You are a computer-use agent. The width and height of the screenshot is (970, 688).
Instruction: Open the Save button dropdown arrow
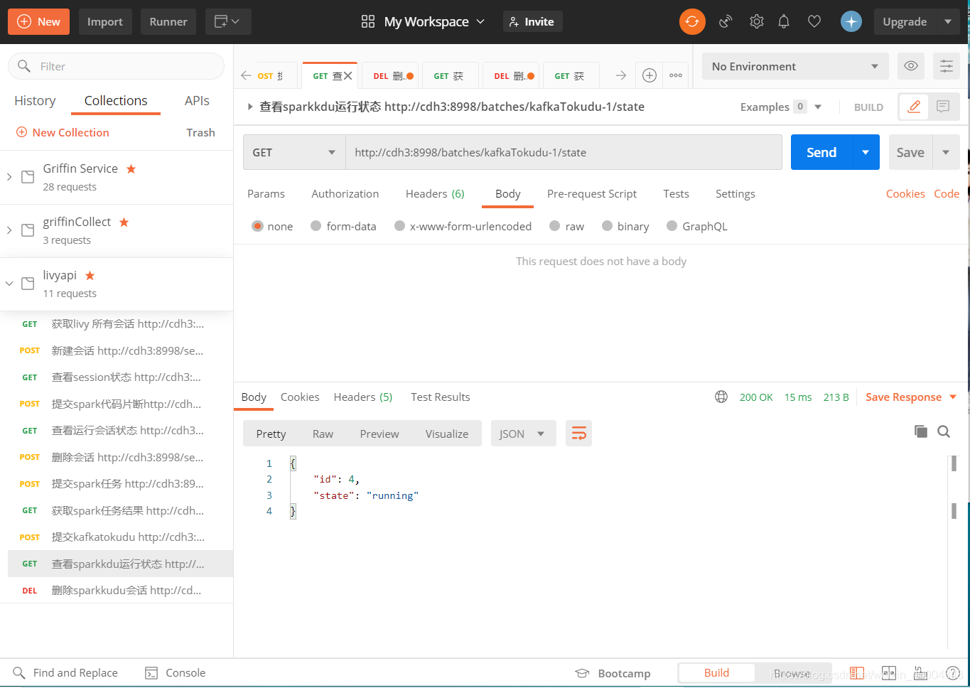point(946,152)
